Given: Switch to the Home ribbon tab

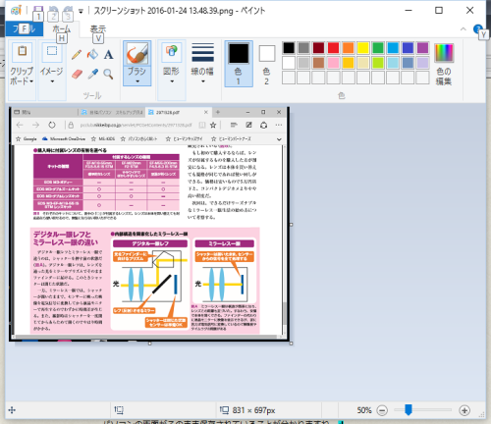Looking at the screenshot, I should (62, 29).
